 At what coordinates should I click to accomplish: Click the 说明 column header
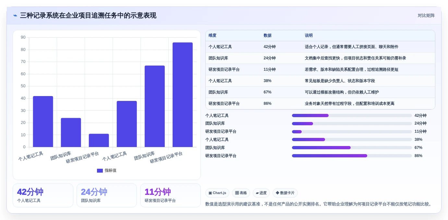point(309,36)
